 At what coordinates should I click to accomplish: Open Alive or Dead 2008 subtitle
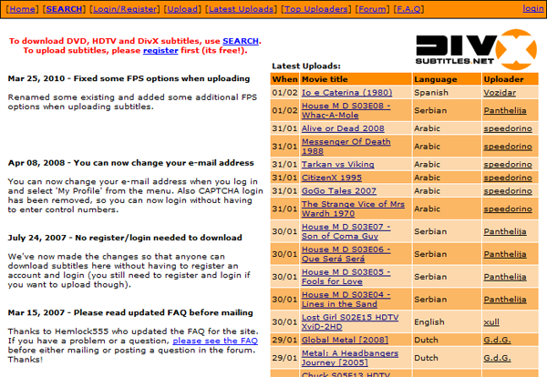click(343, 128)
